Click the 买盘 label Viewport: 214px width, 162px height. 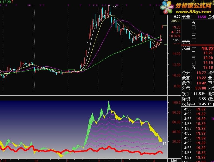coord(186,48)
